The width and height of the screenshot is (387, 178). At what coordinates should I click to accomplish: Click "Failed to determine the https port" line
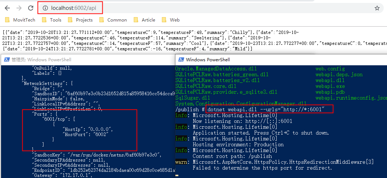click(x=262, y=168)
